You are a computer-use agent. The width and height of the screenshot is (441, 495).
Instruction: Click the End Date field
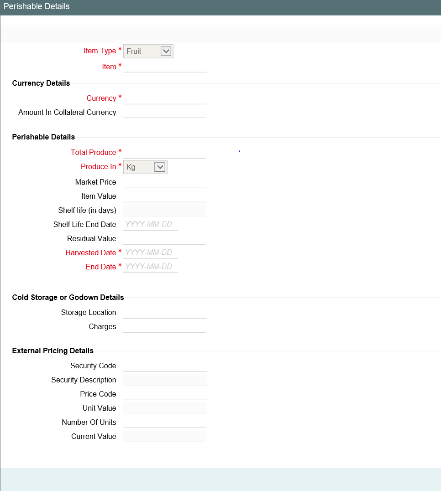pos(151,267)
